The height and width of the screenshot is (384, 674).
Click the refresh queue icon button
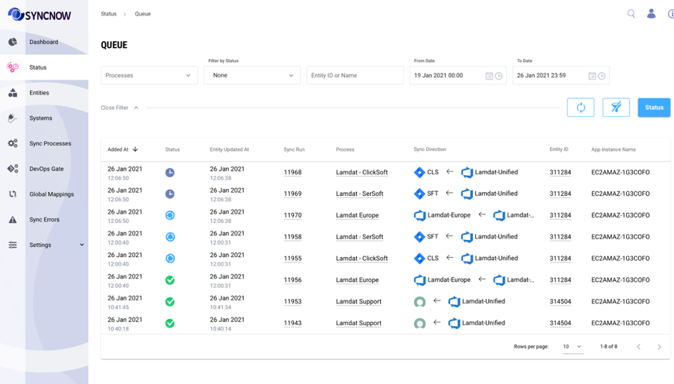coord(580,108)
